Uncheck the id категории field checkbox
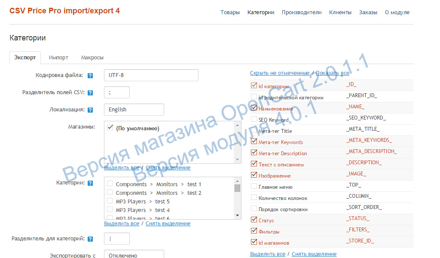Viewport: 440px width, 258px height. coord(254,85)
